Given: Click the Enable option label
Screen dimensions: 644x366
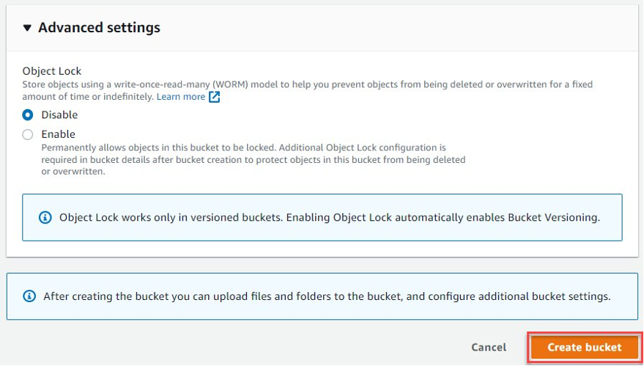Looking at the screenshot, I should (x=59, y=134).
